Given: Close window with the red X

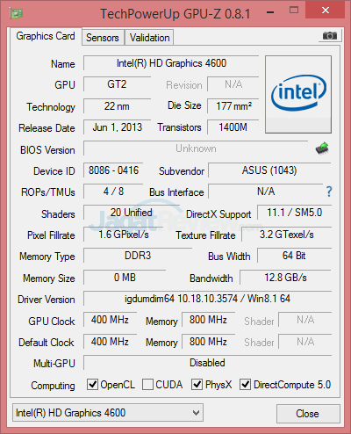Looking at the screenshot, I should (326, 11).
